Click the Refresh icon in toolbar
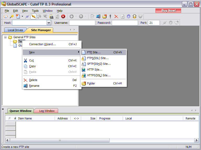201x150 pixels. pos(57,16)
